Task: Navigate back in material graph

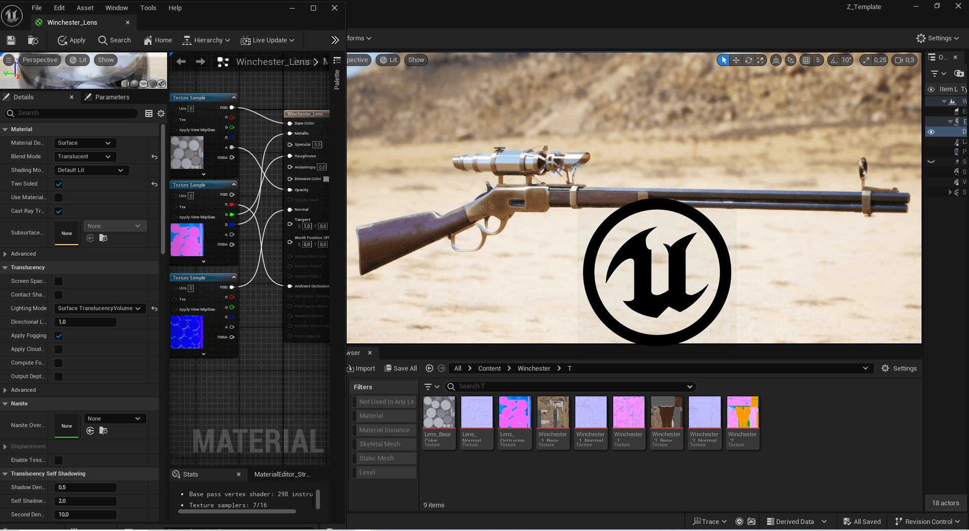Action: [x=181, y=62]
